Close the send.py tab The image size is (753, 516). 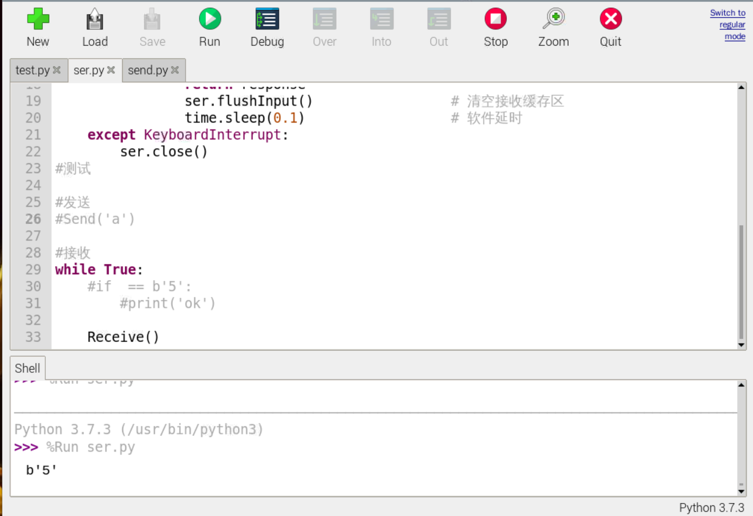tap(174, 70)
